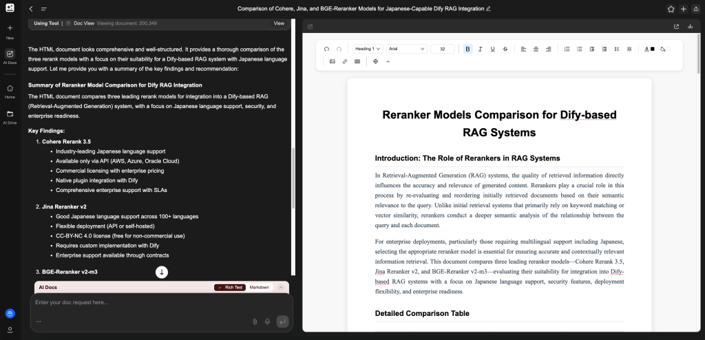The width and height of the screenshot is (705, 340).
Task: Start a New chat from sidebar
Action: point(10,32)
